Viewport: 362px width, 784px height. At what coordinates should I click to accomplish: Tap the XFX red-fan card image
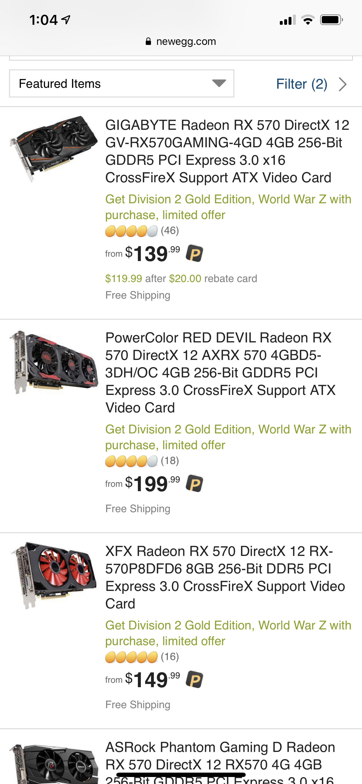pyautogui.click(x=54, y=575)
